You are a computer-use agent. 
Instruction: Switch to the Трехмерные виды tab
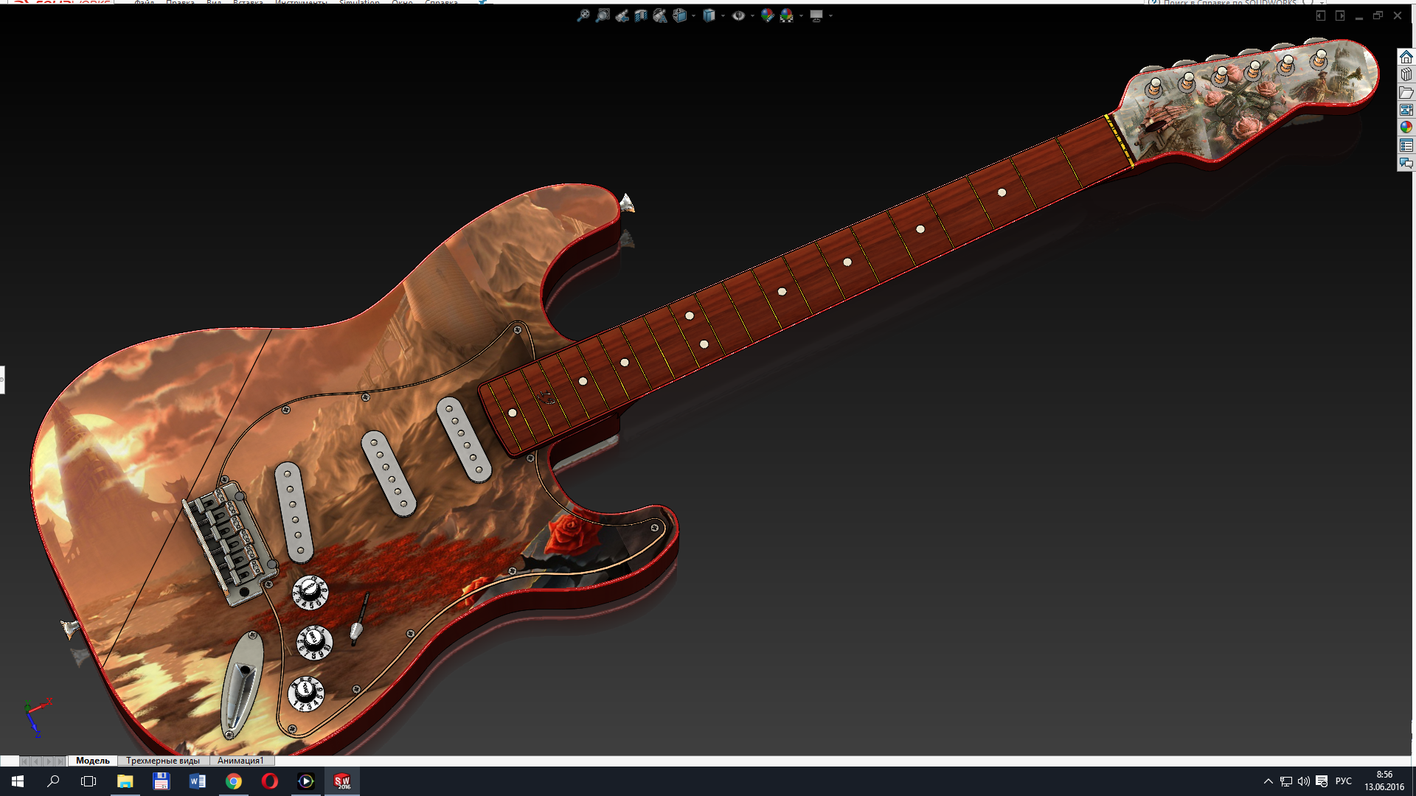[x=163, y=761]
